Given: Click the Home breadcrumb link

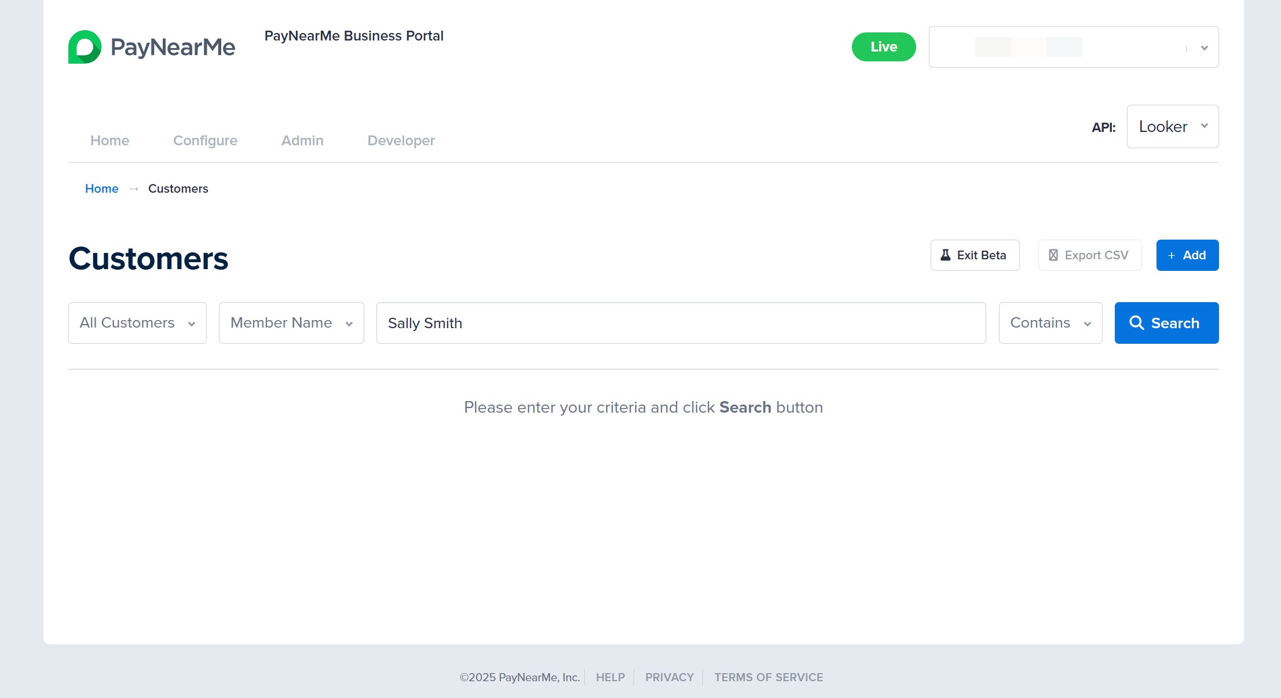Looking at the screenshot, I should point(101,189).
